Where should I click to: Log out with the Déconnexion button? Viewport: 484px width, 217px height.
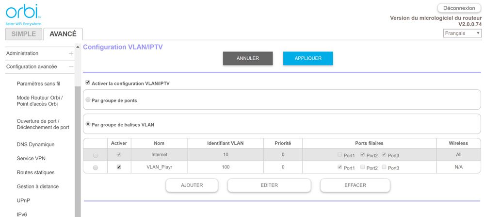(459, 8)
